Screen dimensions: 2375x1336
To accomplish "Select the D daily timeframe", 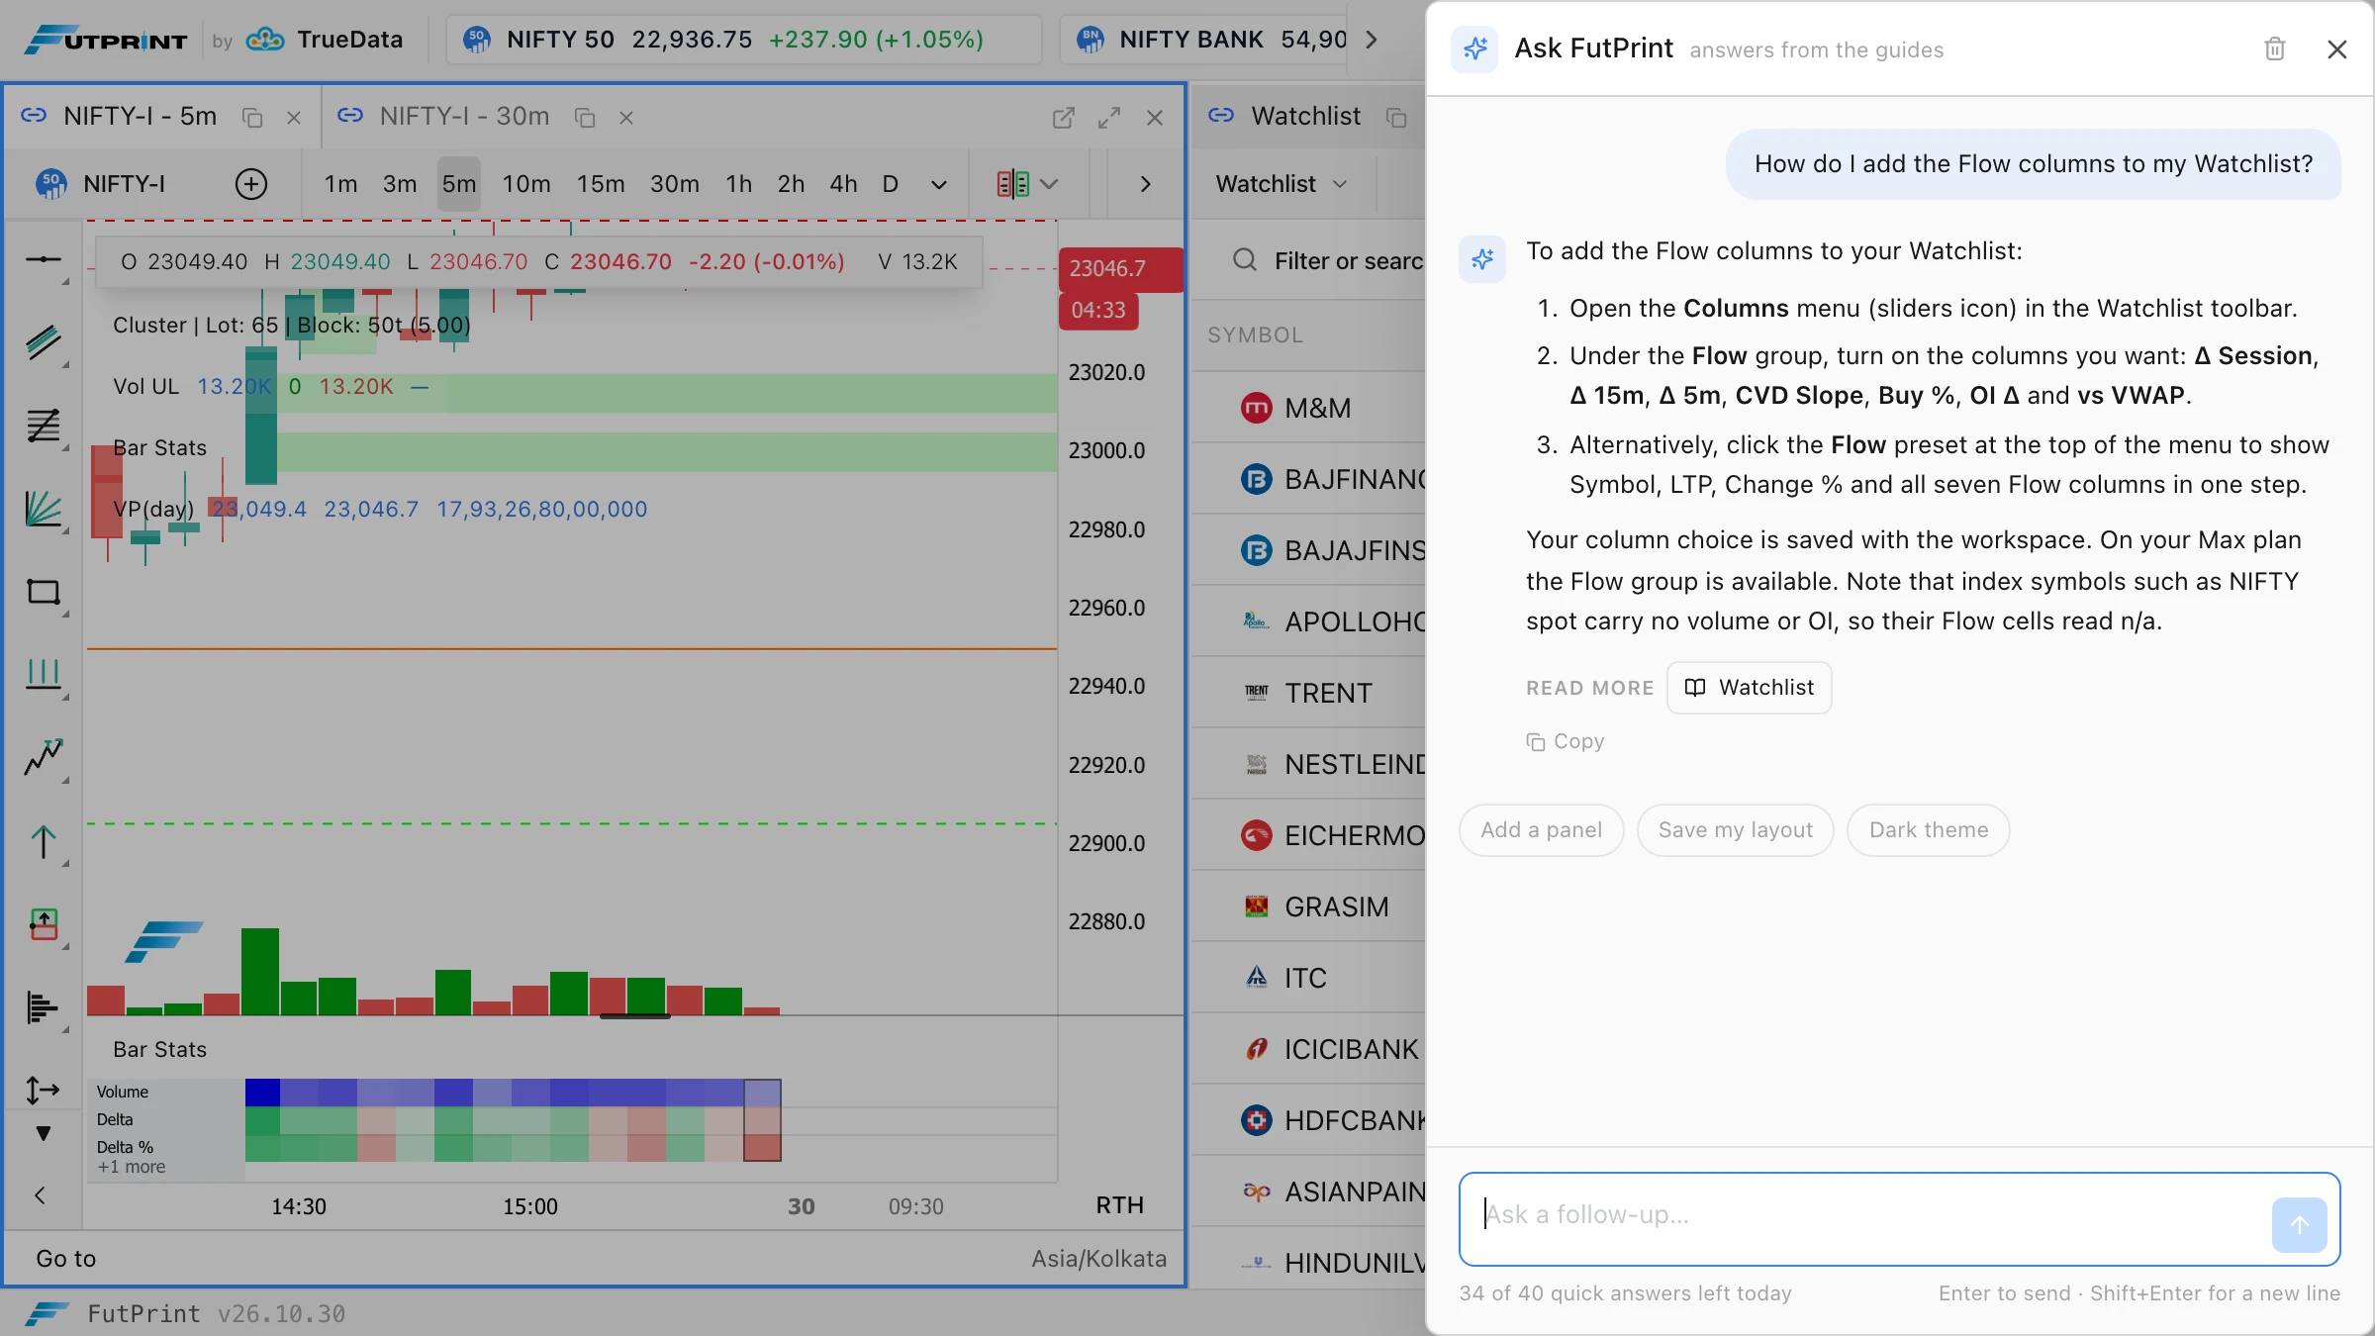I will pyautogui.click(x=891, y=184).
